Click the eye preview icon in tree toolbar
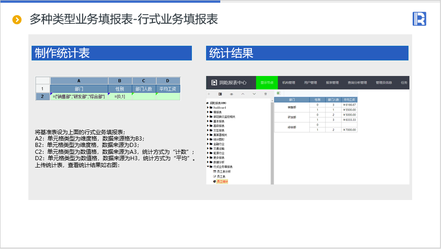This screenshot has width=441, height=249. [231, 94]
